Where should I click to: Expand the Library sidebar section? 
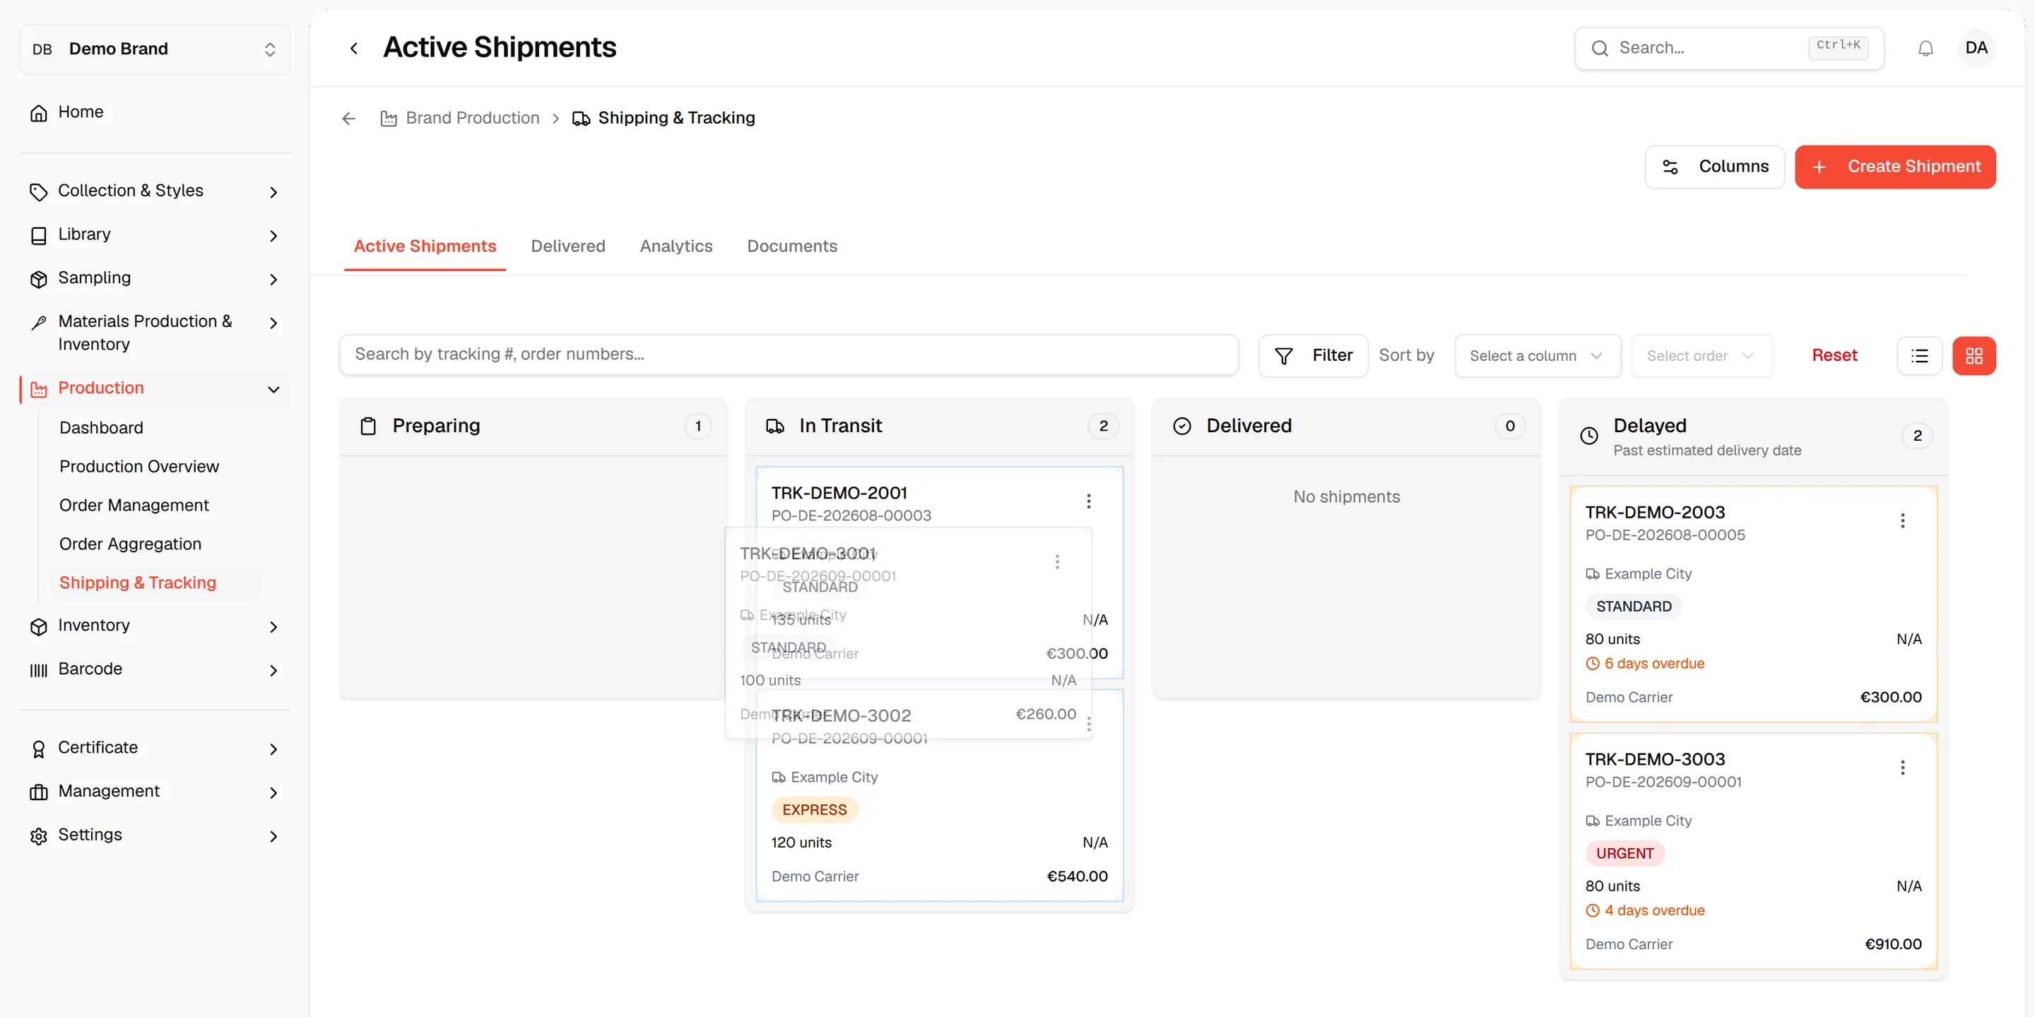155,234
